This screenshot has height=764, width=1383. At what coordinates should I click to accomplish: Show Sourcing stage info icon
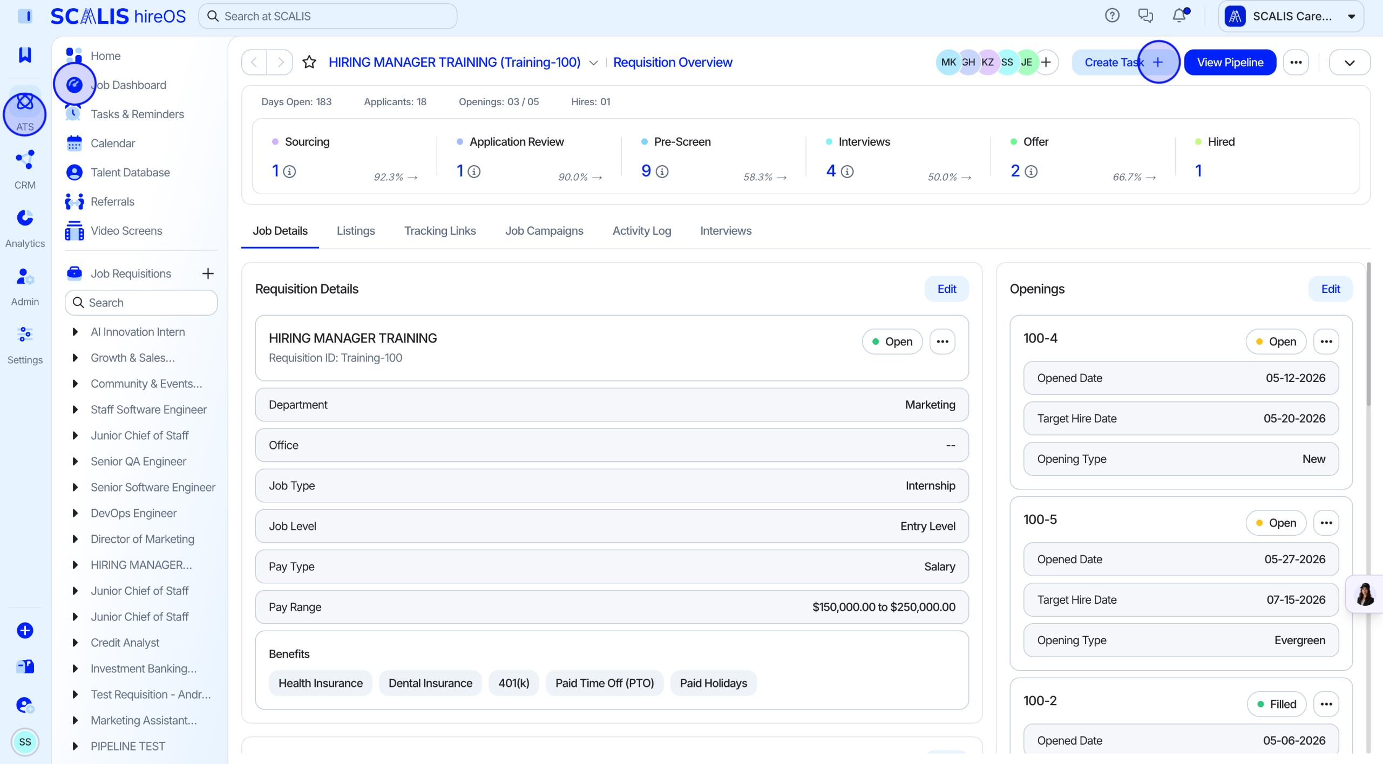click(x=290, y=172)
